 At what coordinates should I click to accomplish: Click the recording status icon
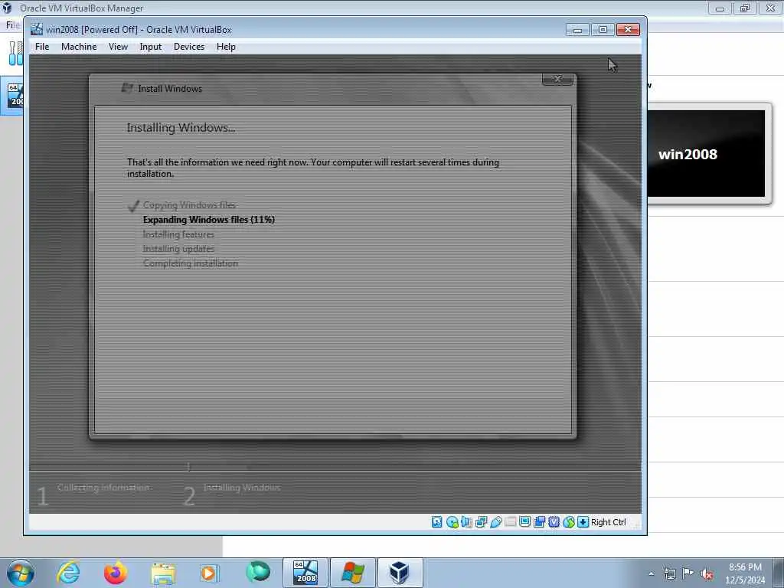tap(540, 522)
